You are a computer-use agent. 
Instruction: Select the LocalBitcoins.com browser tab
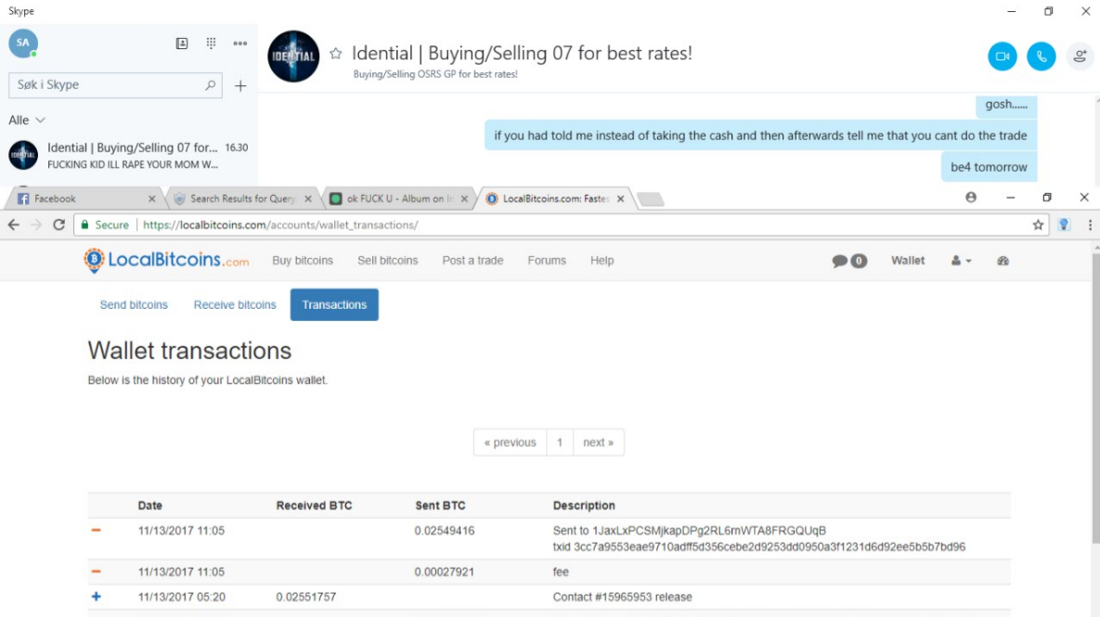[x=555, y=199]
